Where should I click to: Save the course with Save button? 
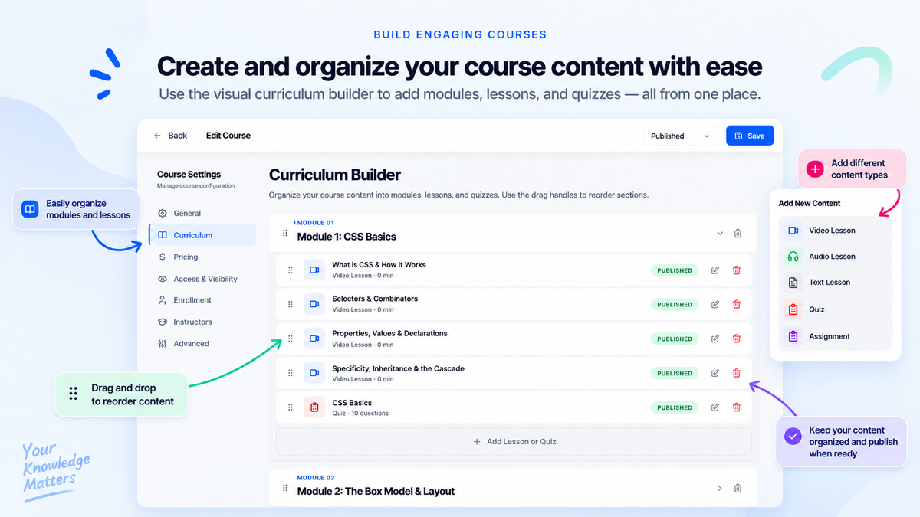point(750,136)
